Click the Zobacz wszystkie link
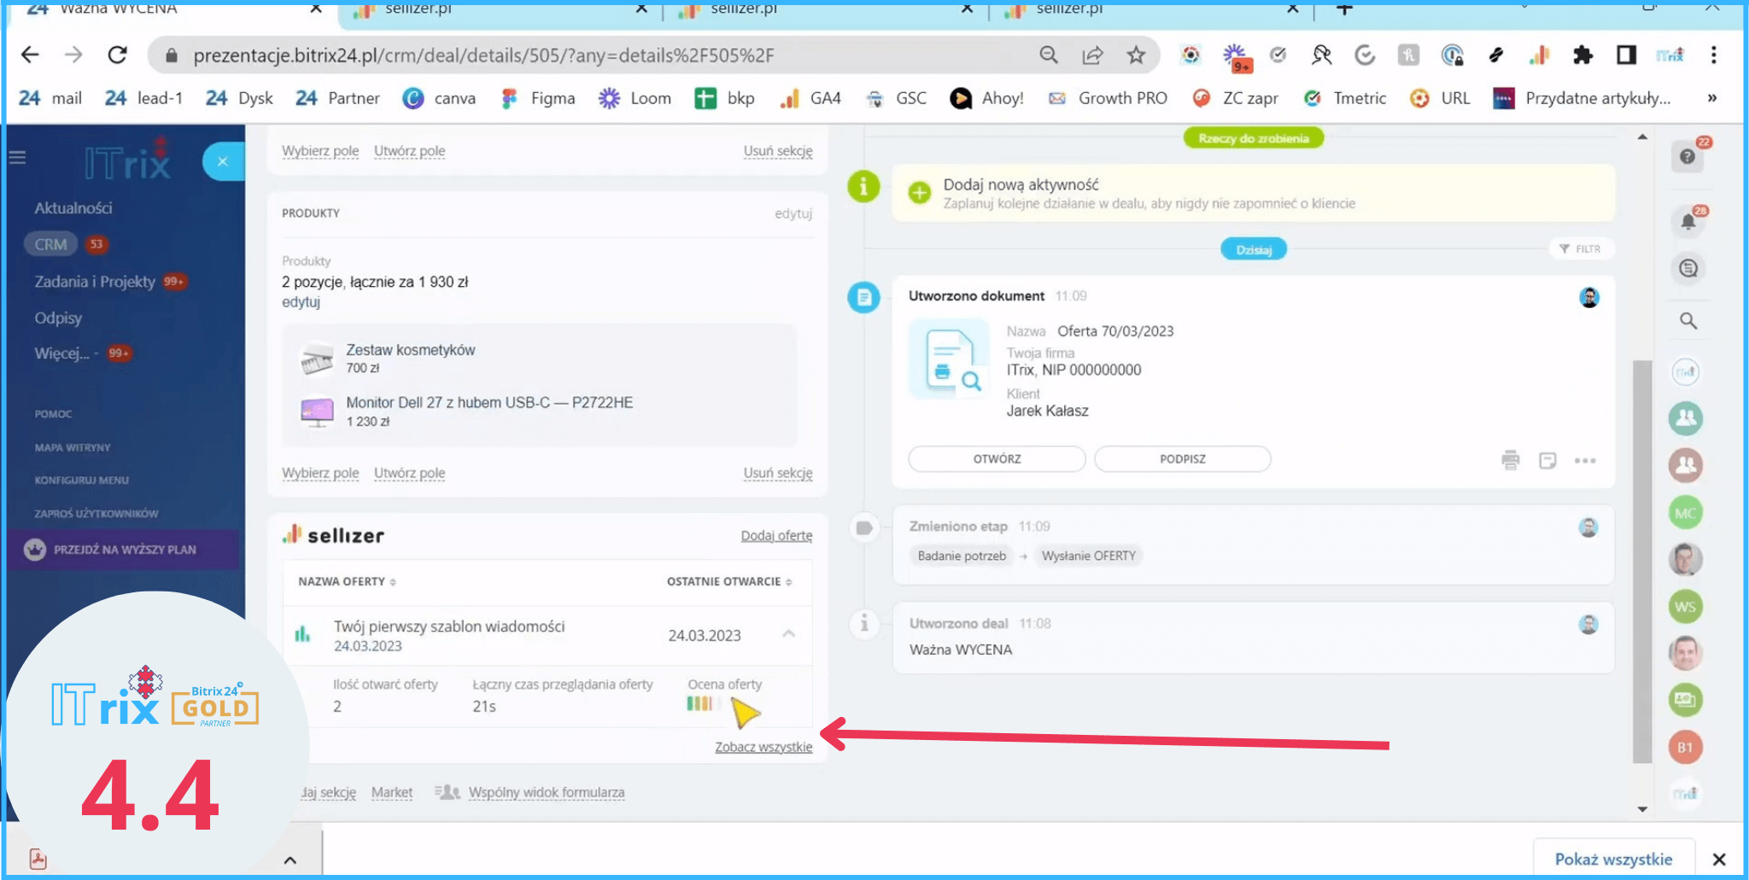This screenshot has height=880, width=1749. click(763, 747)
